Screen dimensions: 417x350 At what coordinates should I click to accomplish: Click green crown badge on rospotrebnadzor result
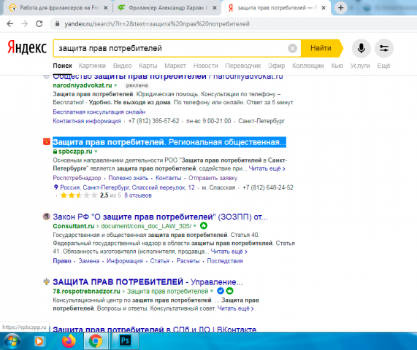230,291
